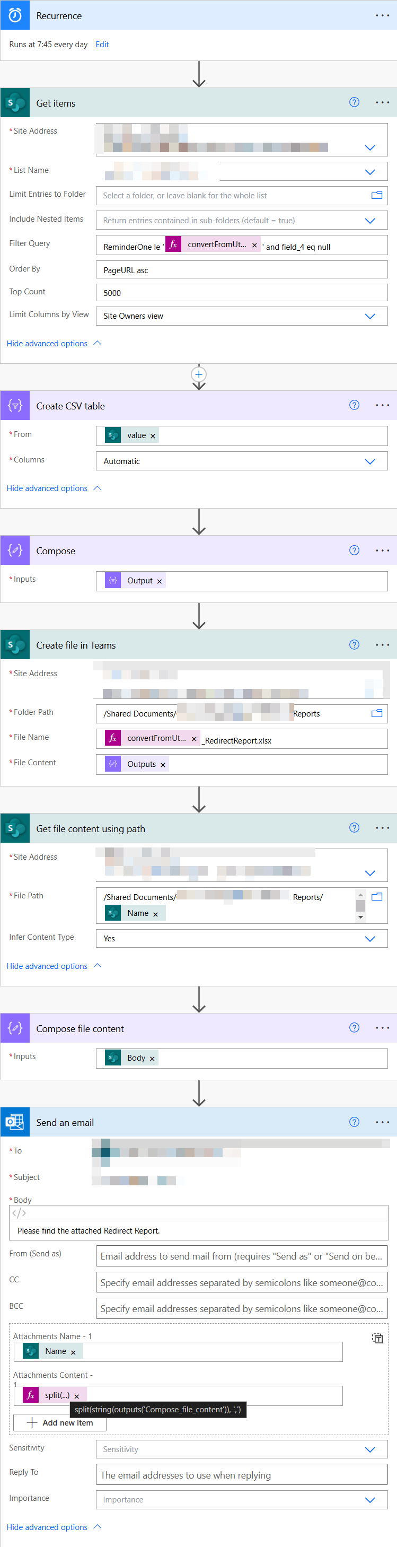Edit the Recurrence schedule
The height and width of the screenshot is (1547, 397).
(x=102, y=45)
